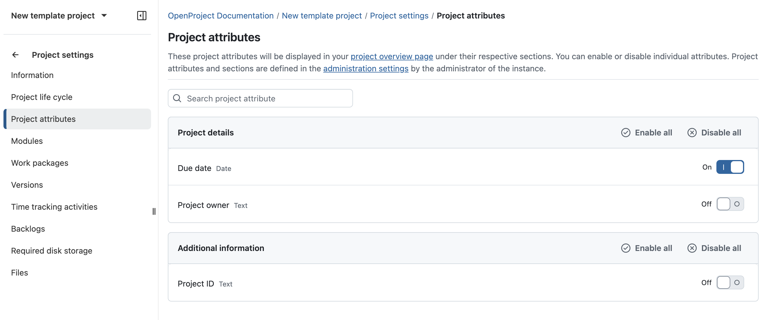Open the project overview page link
This screenshot has height=320, width=765.
coord(391,56)
